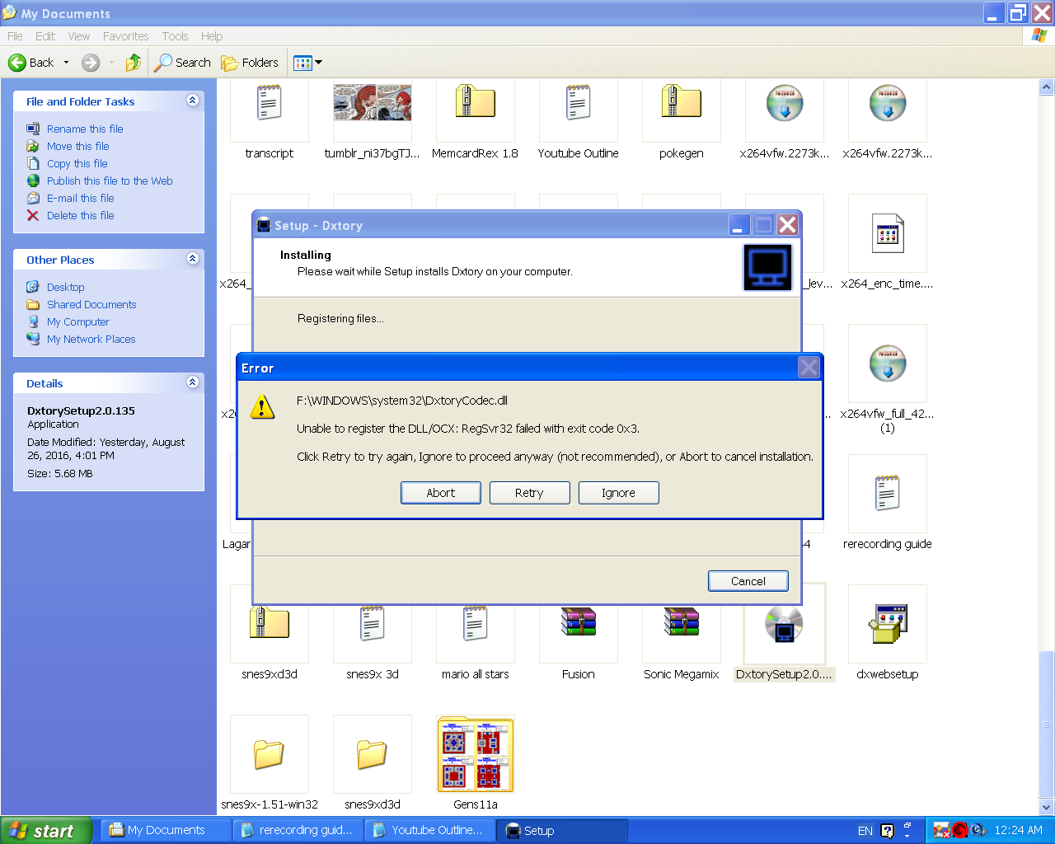Select the snes9x 3d text file icon
This screenshot has height=844, width=1055.
coord(373,624)
